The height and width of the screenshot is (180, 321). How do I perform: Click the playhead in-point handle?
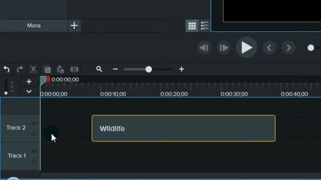click(43, 80)
